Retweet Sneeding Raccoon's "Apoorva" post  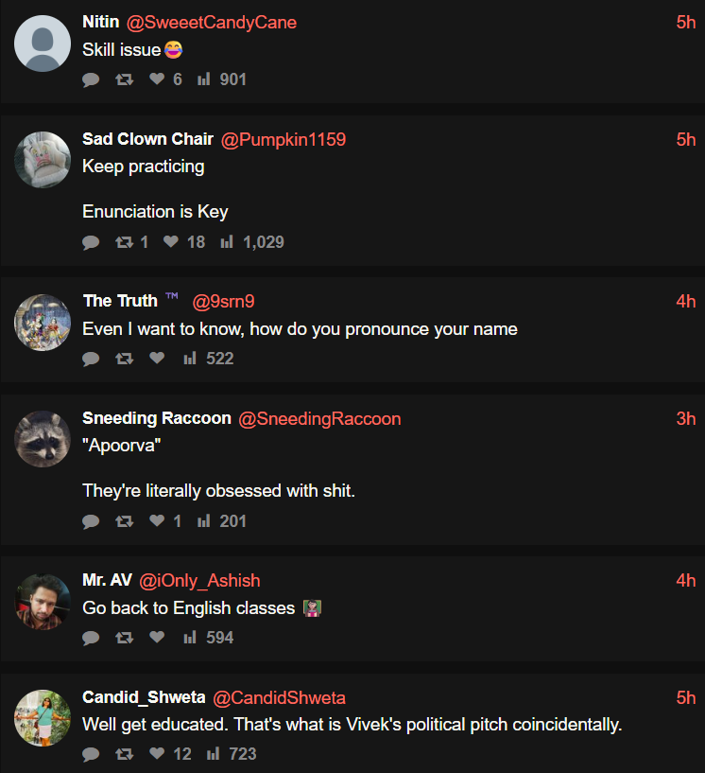pos(124,521)
